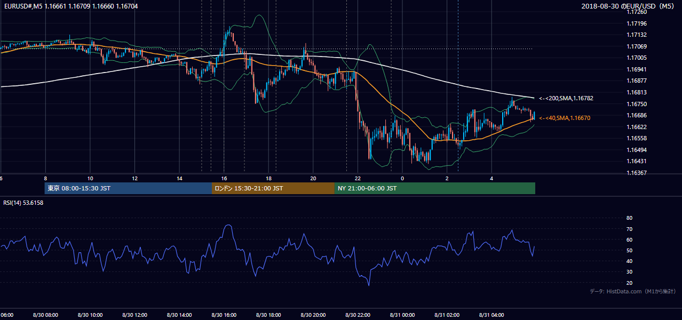
Task: Click the 2018-08-30 EUR/USD (M5) chart heading
Action: click(629, 6)
